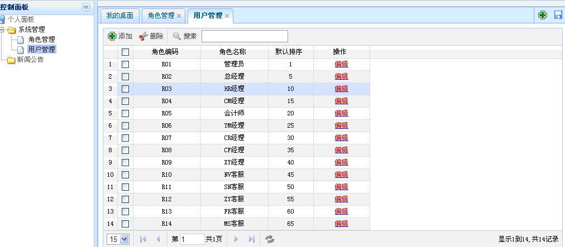Go to the next page
The width and height of the screenshot is (565, 247).
(236, 239)
